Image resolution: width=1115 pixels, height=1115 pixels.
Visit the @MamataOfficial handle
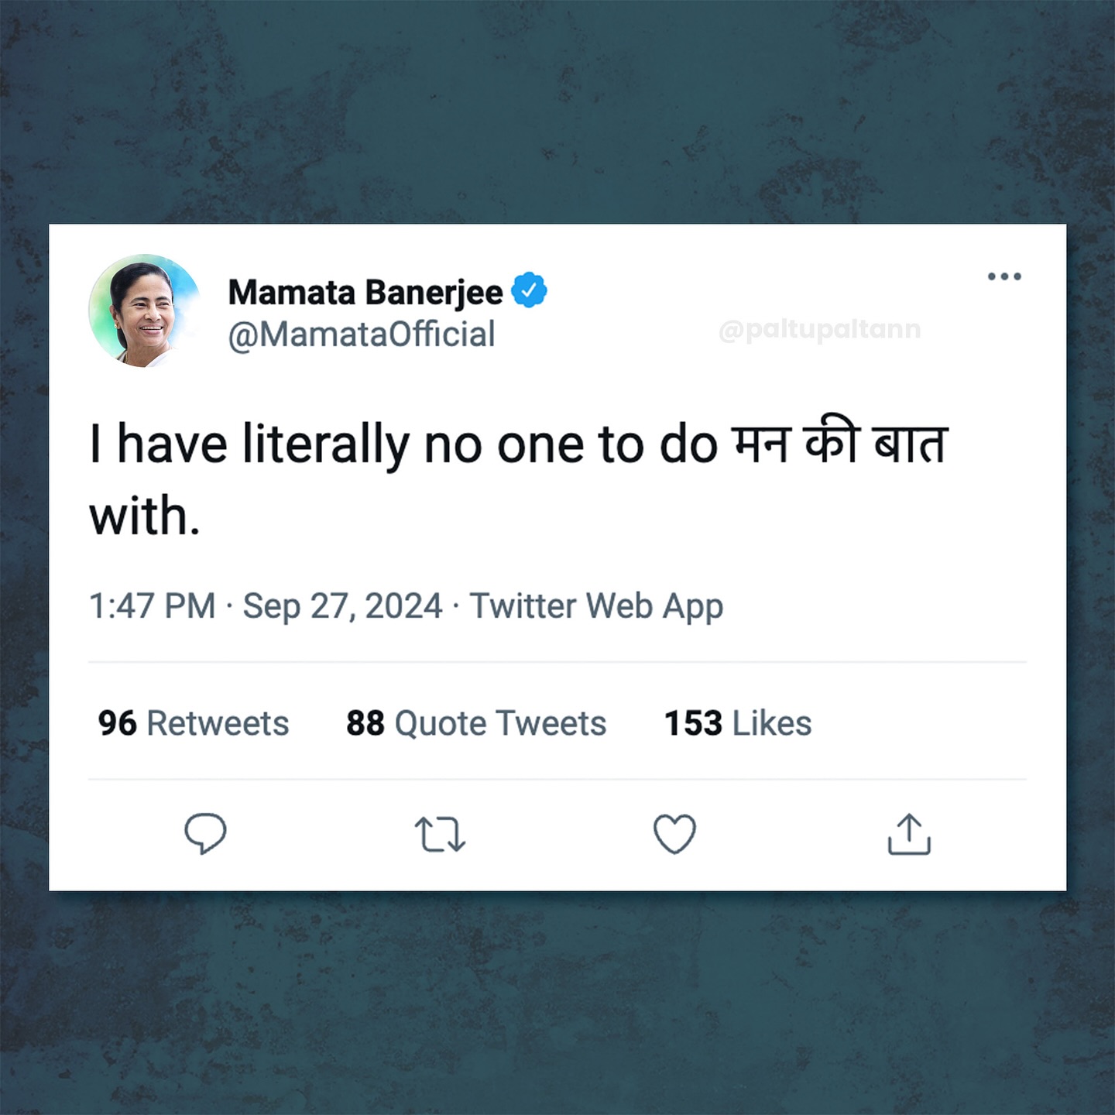tap(362, 334)
